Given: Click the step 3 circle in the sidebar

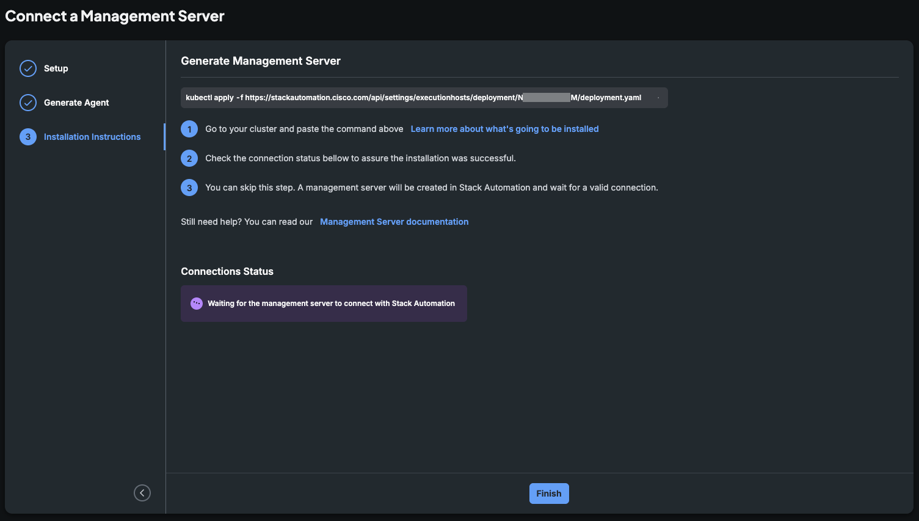Looking at the screenshot, I should pyautogui.click(x=28, y=137).
